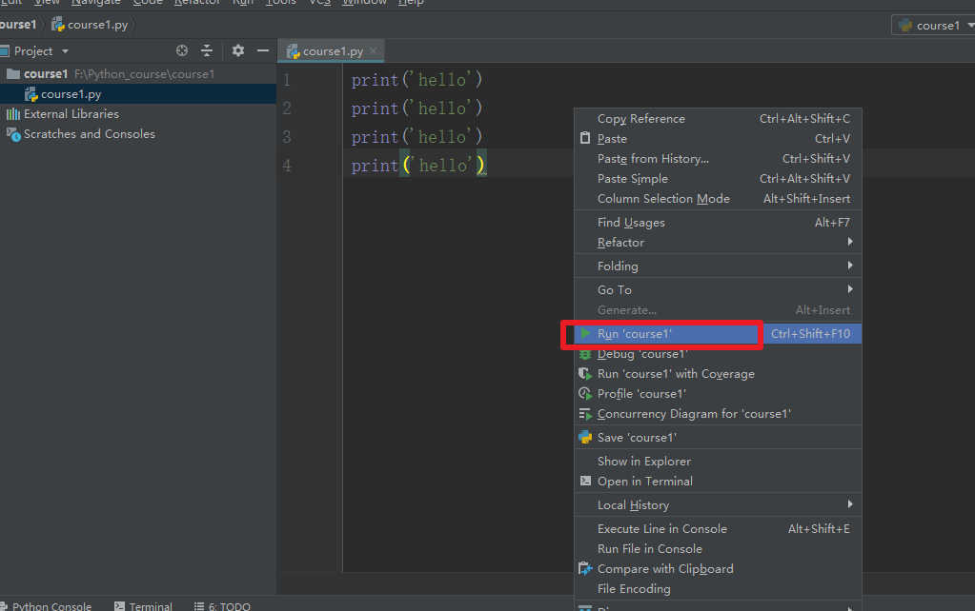Click the Compare with Clipboard icon

point(585,569)
